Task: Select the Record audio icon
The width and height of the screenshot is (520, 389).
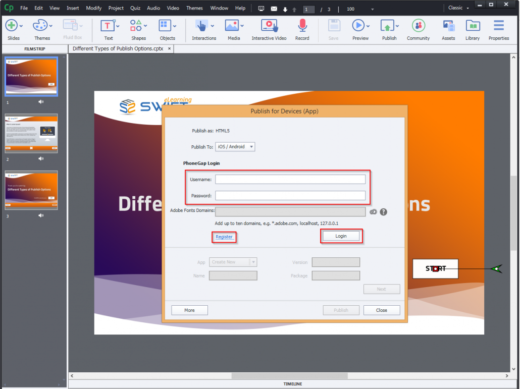Action: click(x=302, y=25)
